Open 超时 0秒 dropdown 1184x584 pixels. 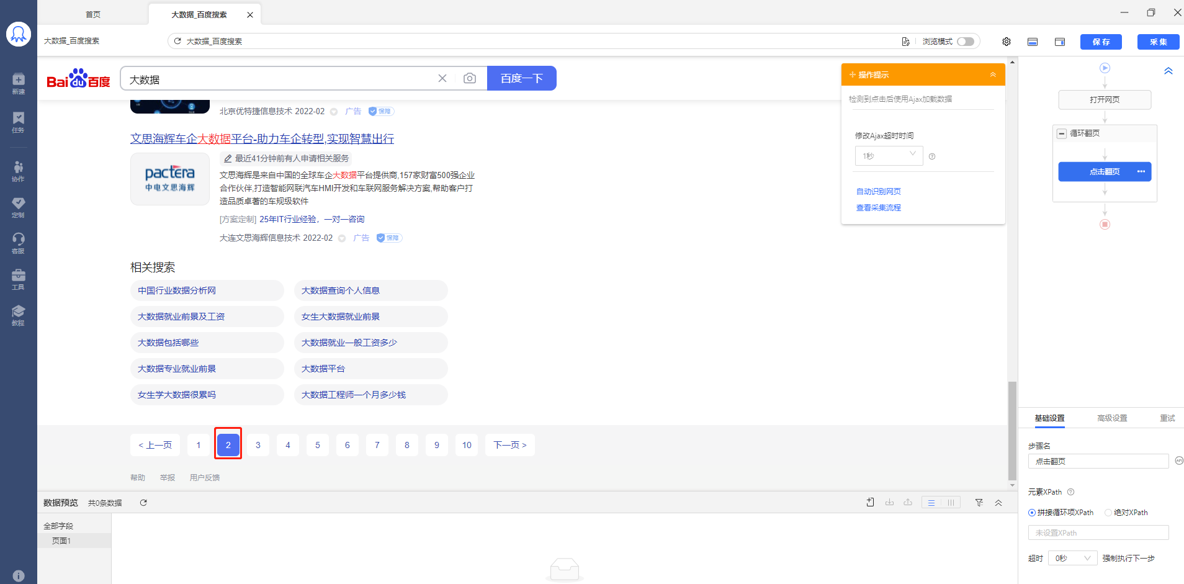tap(1073, 558)
